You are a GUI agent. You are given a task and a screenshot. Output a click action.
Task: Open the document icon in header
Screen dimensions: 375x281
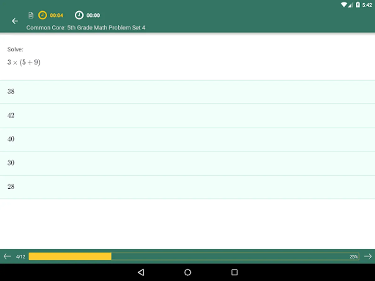pos(31,15)
